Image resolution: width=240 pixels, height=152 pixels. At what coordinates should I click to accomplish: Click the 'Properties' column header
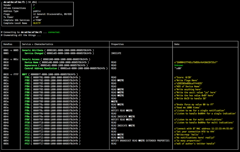coord(117,44)
